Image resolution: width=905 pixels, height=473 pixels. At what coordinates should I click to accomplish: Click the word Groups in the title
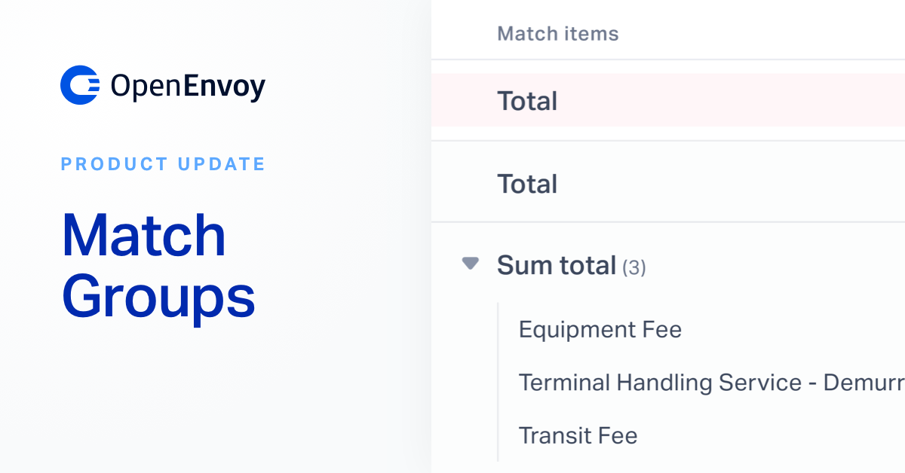click(x=158, y=298)
